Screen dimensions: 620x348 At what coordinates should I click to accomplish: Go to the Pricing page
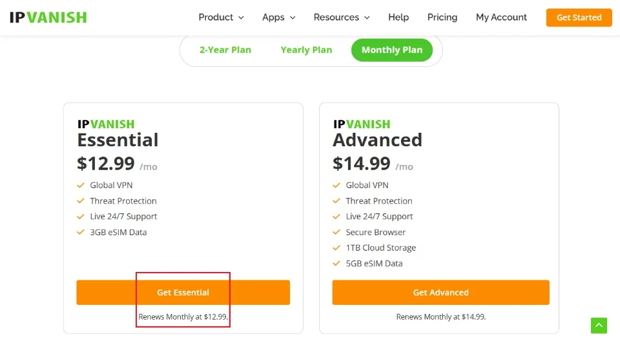point(442,17)
